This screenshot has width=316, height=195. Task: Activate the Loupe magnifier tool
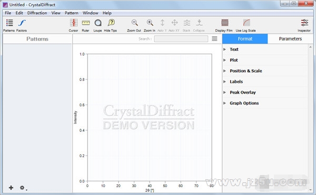click(98, 23)
